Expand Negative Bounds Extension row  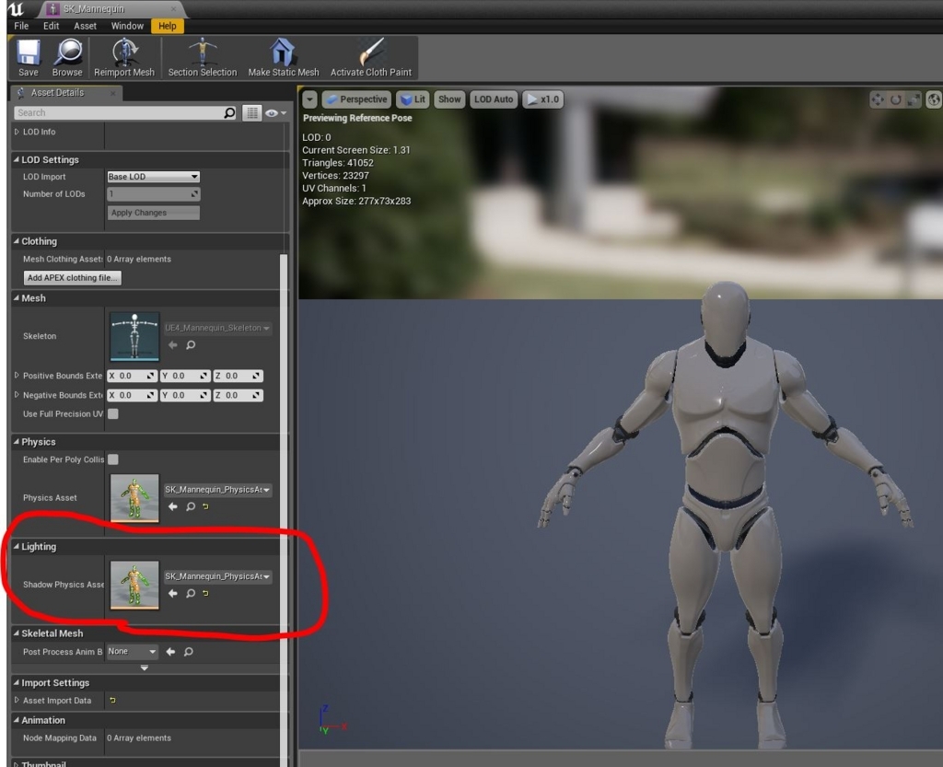click(17, 395)
